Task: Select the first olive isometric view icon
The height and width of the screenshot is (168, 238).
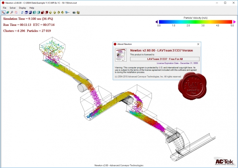Action: pos(50,12)
